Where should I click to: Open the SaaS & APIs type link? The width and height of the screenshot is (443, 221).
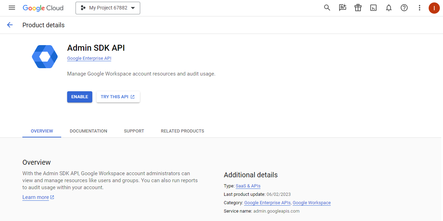[x=248, y=186]
